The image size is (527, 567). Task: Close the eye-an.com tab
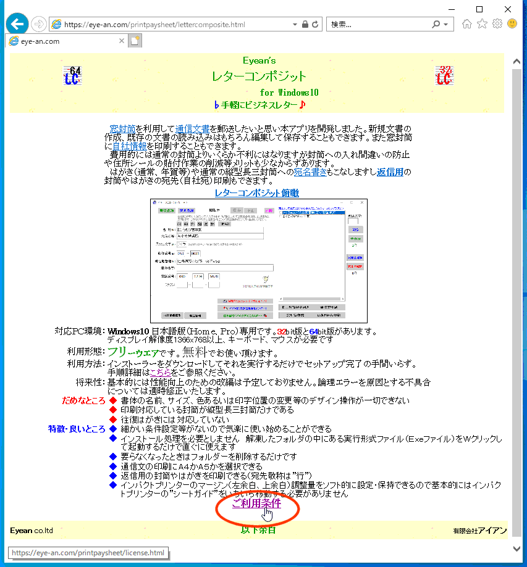coord(121,41)
